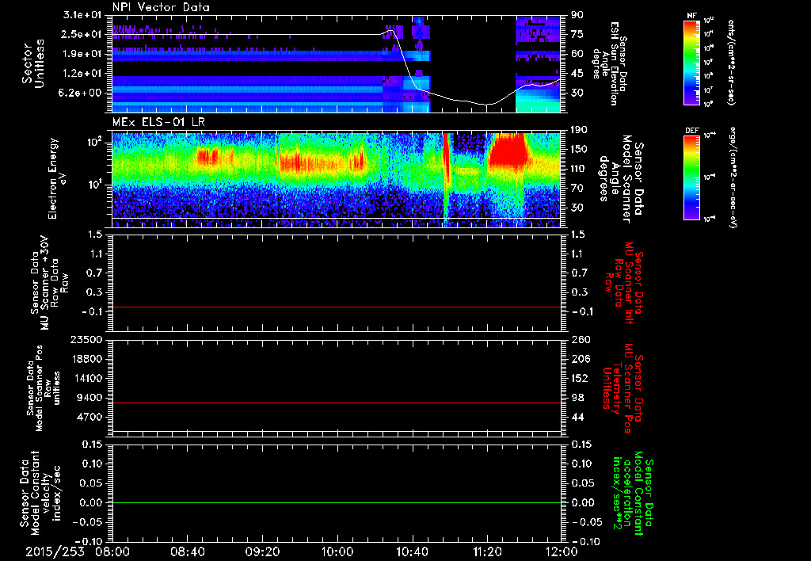Click the '2.5e+01' sector tick label
The image size is (811, 561).
pyautogui.click(x=83, y=34)
